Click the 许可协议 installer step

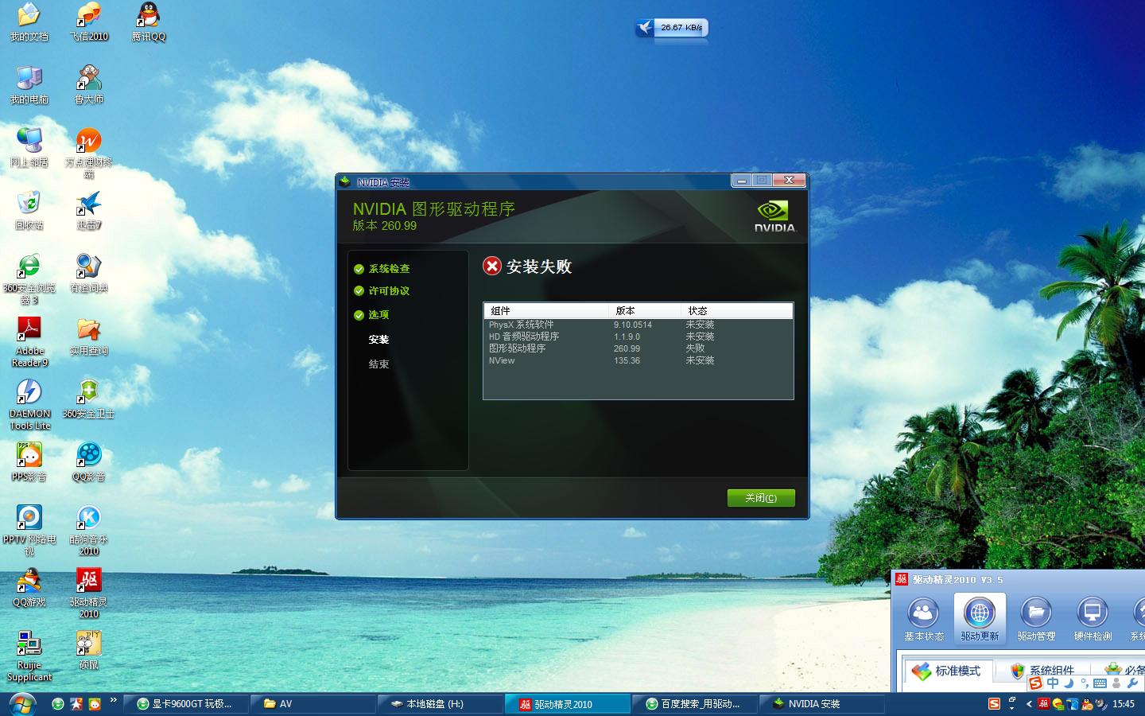[x=382, y=291]
